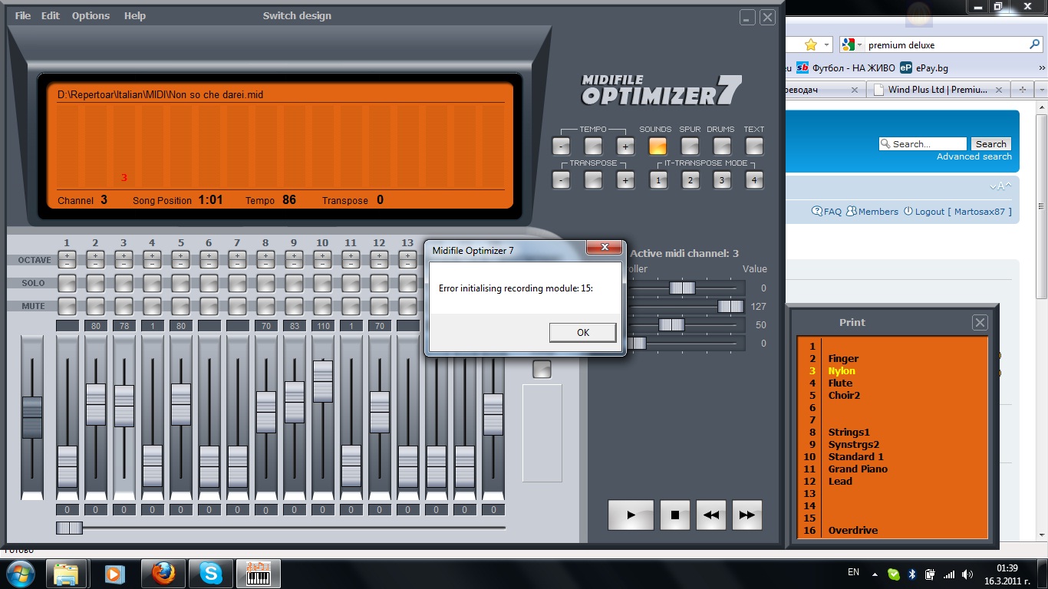Click the font size icon on the forum page
Viewport: 1048px width, 589px height.
1000,186
